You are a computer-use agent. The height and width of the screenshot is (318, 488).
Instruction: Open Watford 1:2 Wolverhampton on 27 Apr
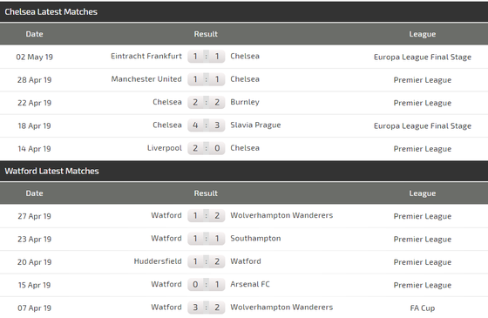click(206, 216)
